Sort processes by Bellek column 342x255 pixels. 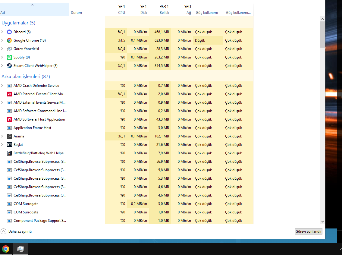tap(160, 10)
